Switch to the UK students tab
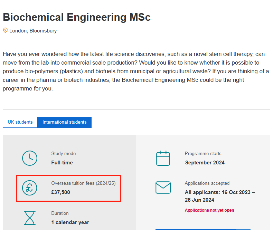Viewport: 273px width, 230px height. [x=20, y=122]
